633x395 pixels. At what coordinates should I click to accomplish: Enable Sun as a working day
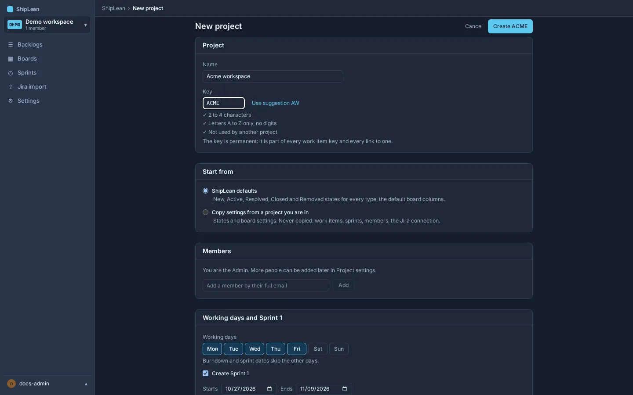click(x=339, y=349)
